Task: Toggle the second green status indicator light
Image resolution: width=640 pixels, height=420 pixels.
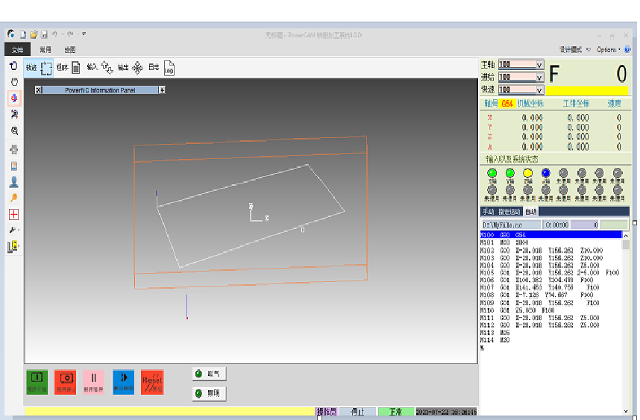Action: coord(509,173)
